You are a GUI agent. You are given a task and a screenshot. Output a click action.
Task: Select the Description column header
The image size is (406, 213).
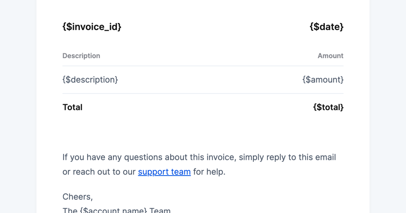click(x=81, y=56)
